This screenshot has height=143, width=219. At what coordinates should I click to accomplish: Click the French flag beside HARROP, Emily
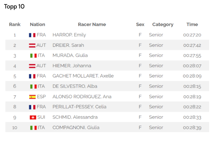(x=32, y=35)
